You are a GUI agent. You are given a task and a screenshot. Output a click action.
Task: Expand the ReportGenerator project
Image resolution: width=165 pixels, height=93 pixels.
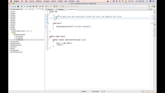(10, 45)
